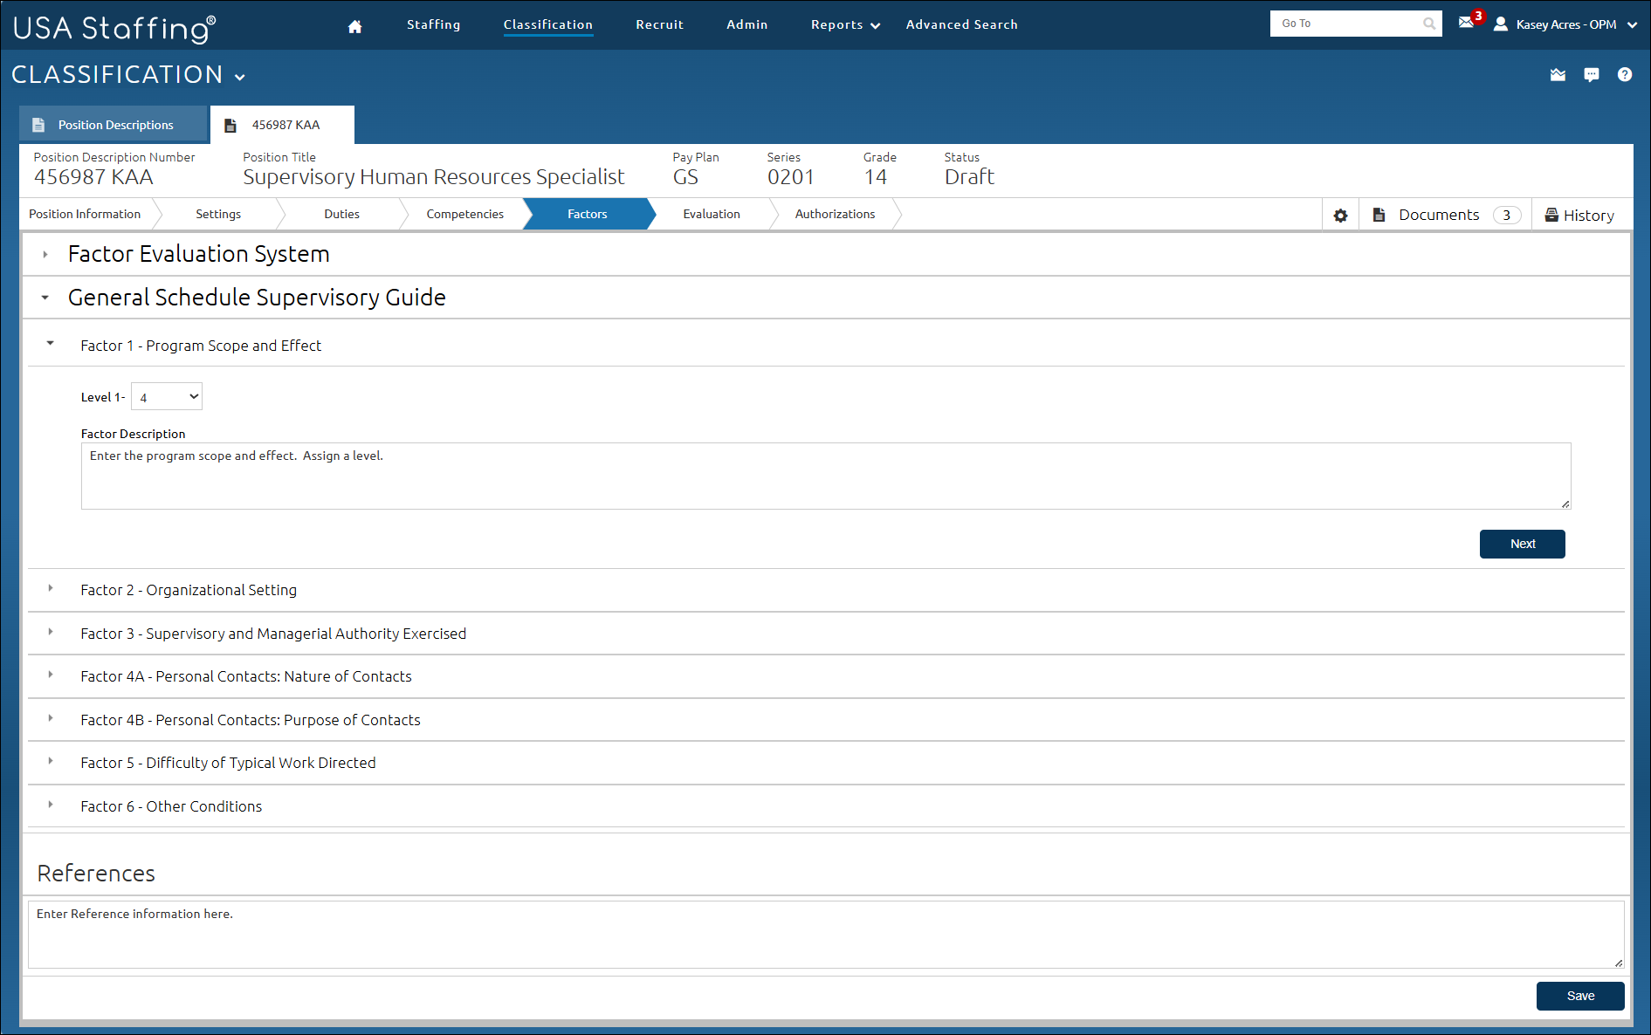The width and height of the screenshot is (1651, 1035).
Task: Open the gear settings icon beside Documents
Action: click(x=1340, y=216)
